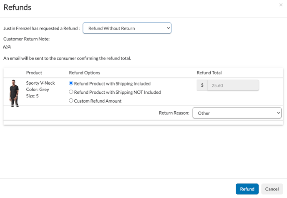
Task: Click the Refund Total column header
Action: pos(209,73)
